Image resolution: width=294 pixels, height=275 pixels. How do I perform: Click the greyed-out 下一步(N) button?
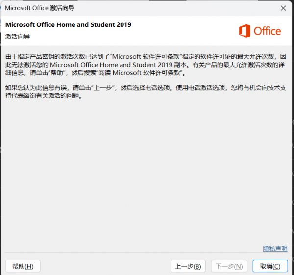[229, 266]
